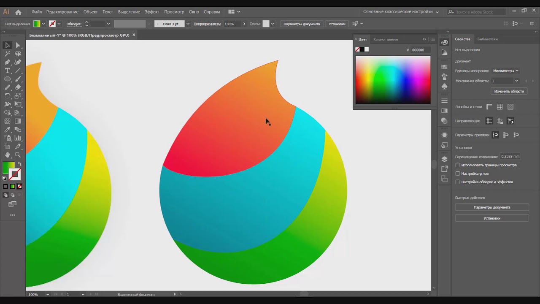Screen dimensions: 540x304
Task: Check the Настройка углов option
Action: click(x=458, y=173)
